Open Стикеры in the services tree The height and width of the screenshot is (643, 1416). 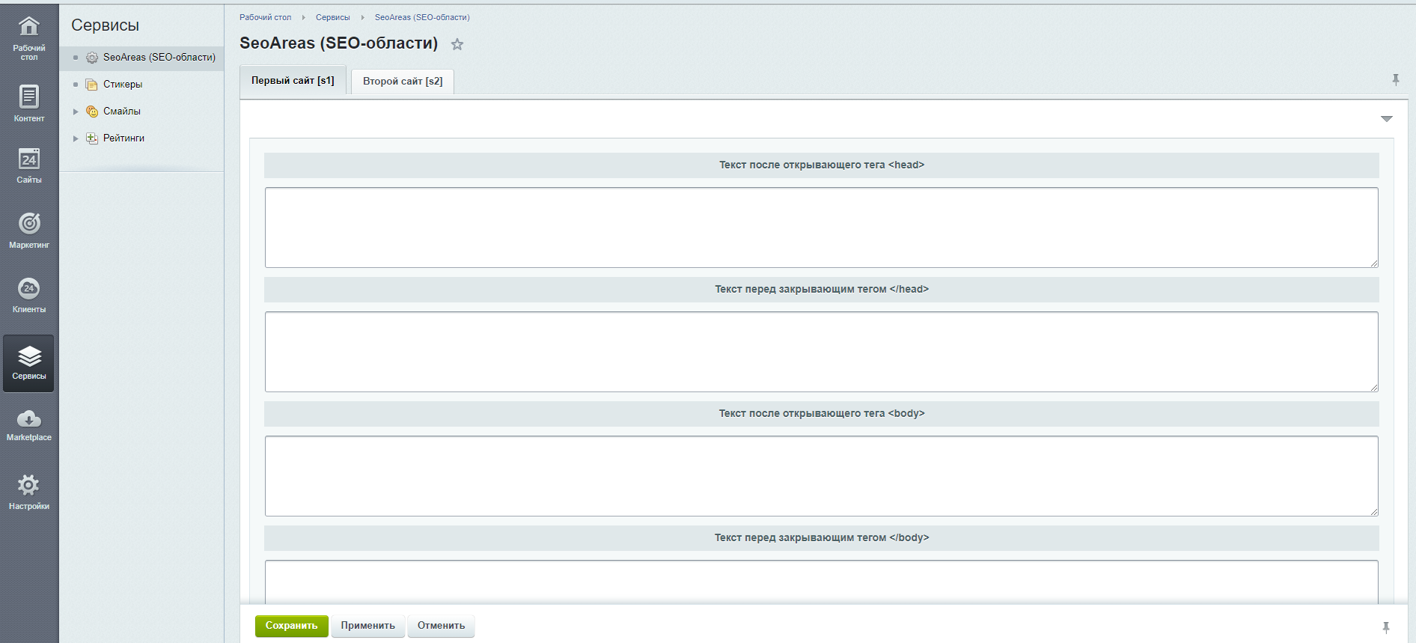click(123, 85)
